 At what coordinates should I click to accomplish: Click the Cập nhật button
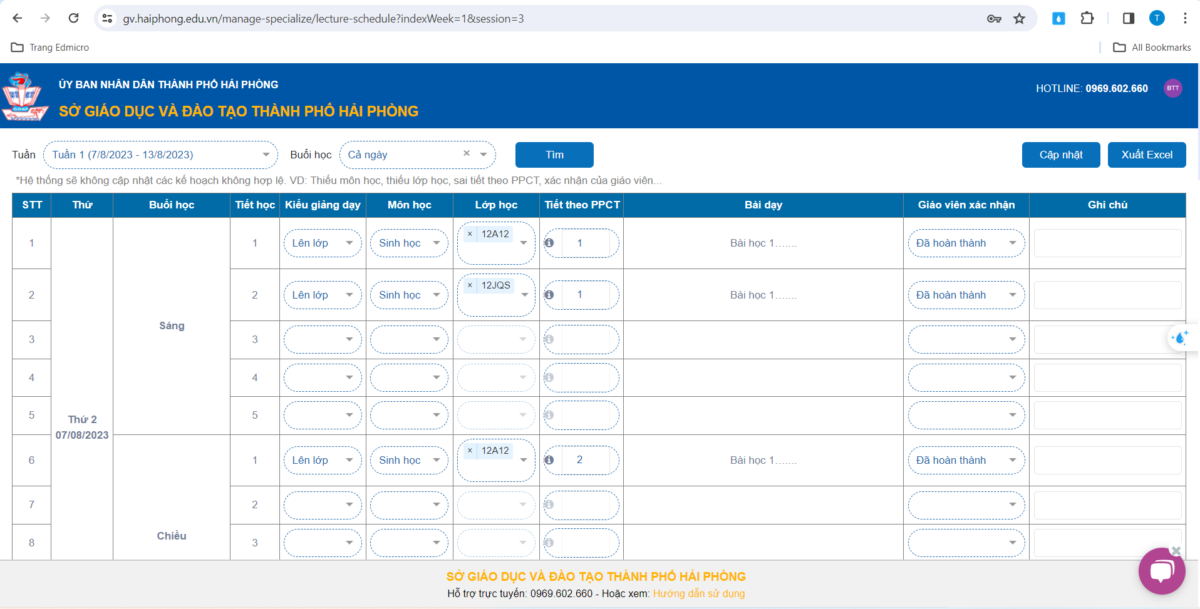pyautogui.click(x=1060, y=155)
